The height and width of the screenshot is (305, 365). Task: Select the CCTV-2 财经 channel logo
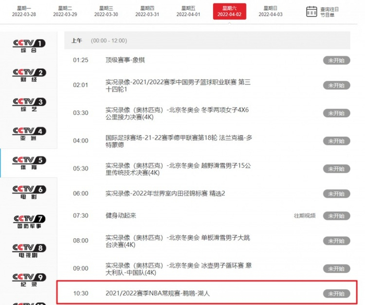[x=29, y=76]
